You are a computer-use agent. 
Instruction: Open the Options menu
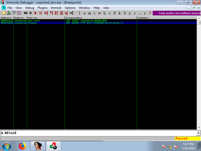point(70,8)
